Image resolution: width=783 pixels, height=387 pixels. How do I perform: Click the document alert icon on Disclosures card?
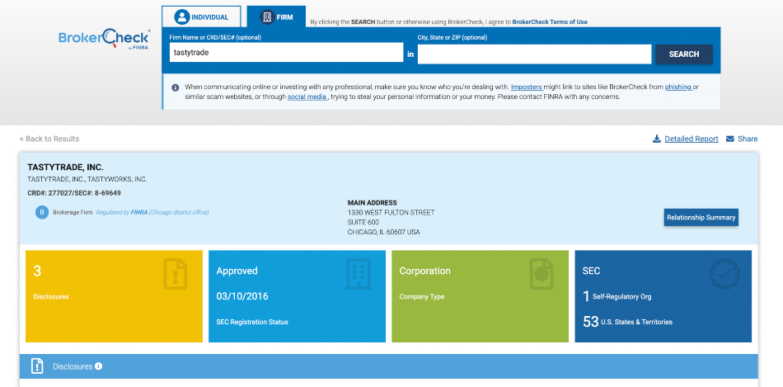pos(176,273)
